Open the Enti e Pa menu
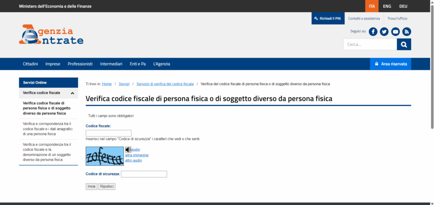Image resolution: width=434 pixels, height=205 pixels. point(138,64)
